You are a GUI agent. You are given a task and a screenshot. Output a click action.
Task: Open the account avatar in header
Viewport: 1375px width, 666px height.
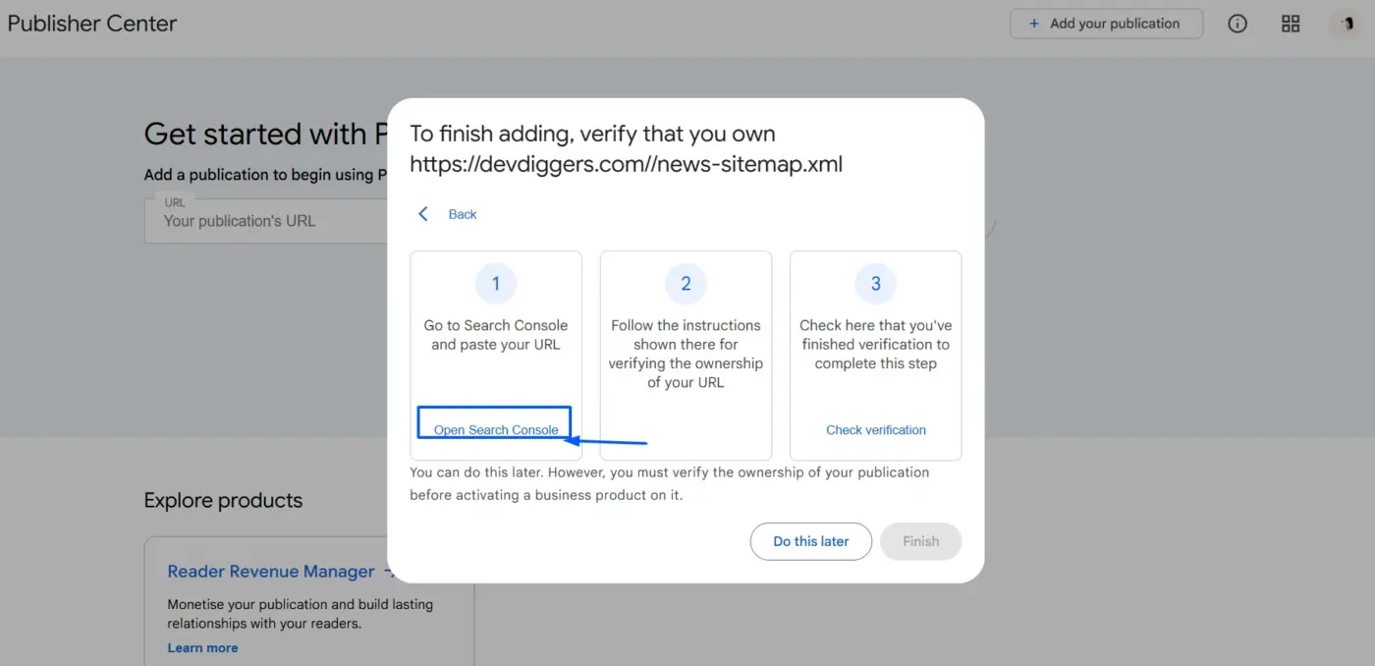[1345, 24]
